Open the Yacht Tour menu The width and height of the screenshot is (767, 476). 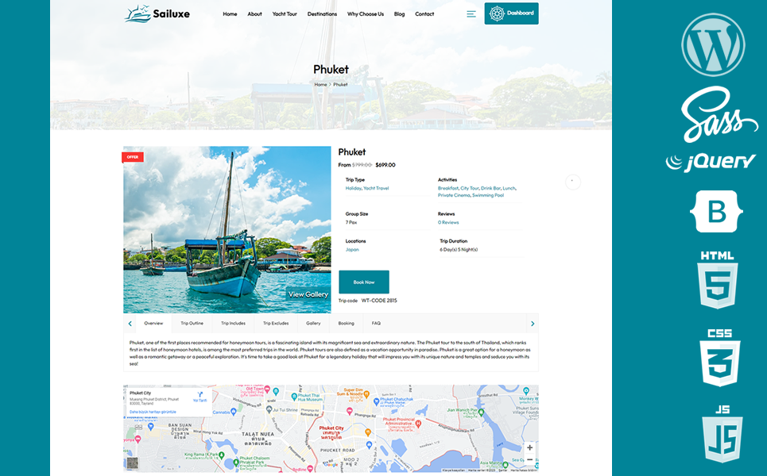[285, 13]
